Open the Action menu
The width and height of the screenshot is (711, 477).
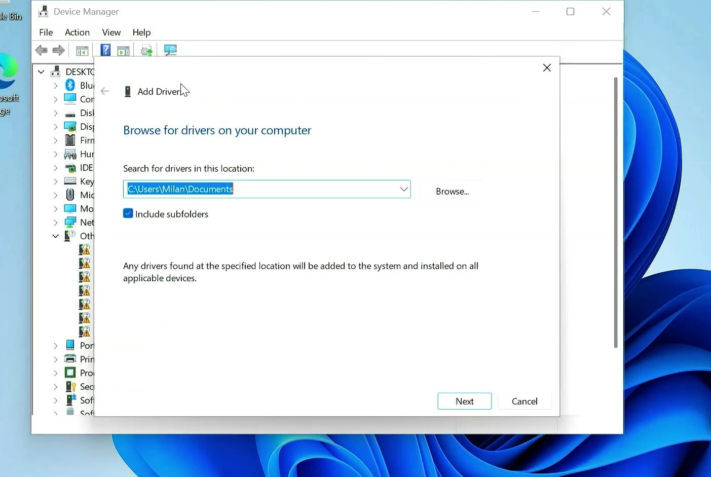click(77, 32)
